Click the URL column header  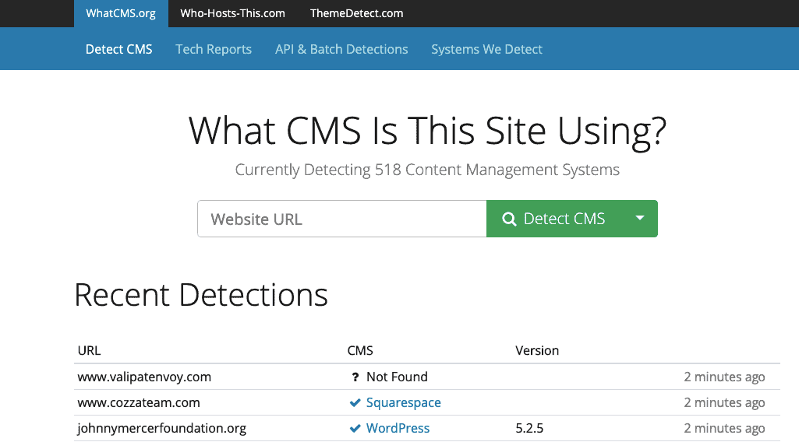click(x=89, y=350)
